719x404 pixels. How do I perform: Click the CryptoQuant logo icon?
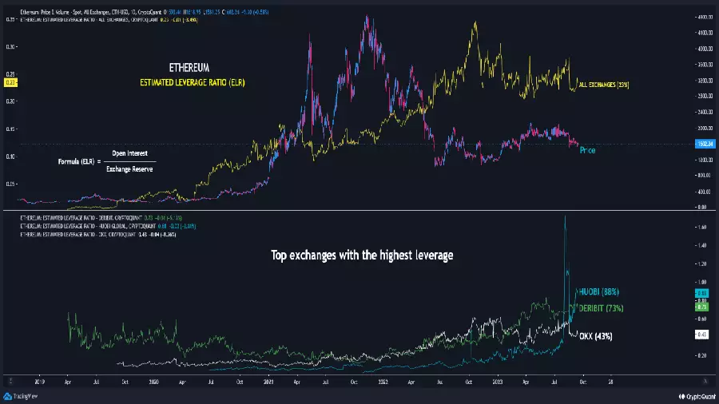(x=682, y=396)
